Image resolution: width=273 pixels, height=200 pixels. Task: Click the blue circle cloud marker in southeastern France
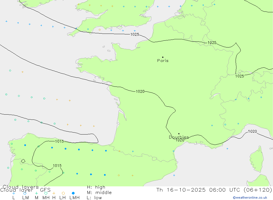tap(225, 125)
